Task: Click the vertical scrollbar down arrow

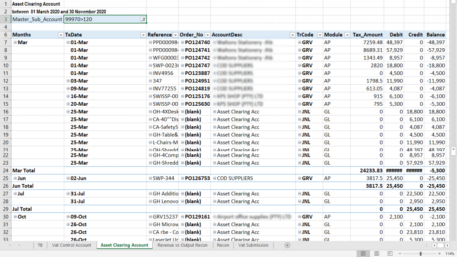Action: click(453, 150)
